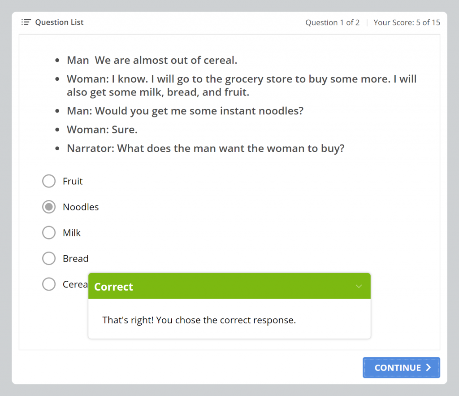Click the "instant noodles" dialogue line
Screen dimensions: 459x396
click(x=185, y=111)
